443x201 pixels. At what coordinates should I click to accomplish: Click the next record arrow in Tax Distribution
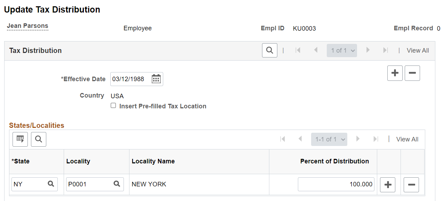click(x=368, y=50)
